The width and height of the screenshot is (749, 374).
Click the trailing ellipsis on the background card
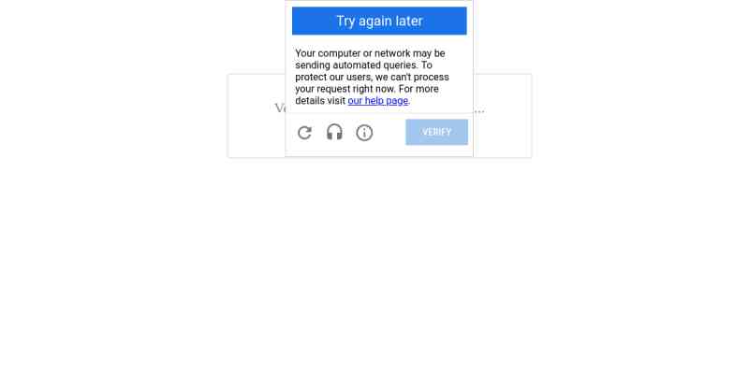[x=479, y=111]
